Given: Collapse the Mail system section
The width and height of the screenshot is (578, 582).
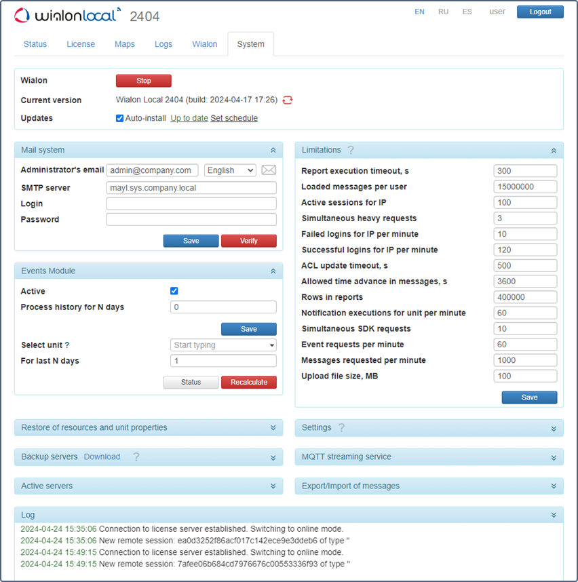Looking at the screenshot, I should 273,151.
